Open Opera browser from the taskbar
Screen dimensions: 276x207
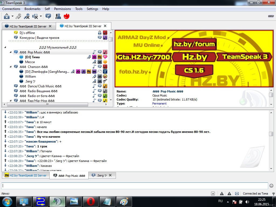91,202
